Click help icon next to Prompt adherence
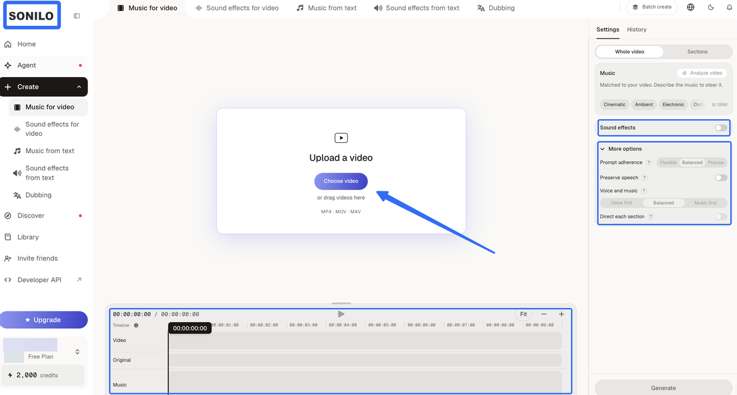 point(649,162)
